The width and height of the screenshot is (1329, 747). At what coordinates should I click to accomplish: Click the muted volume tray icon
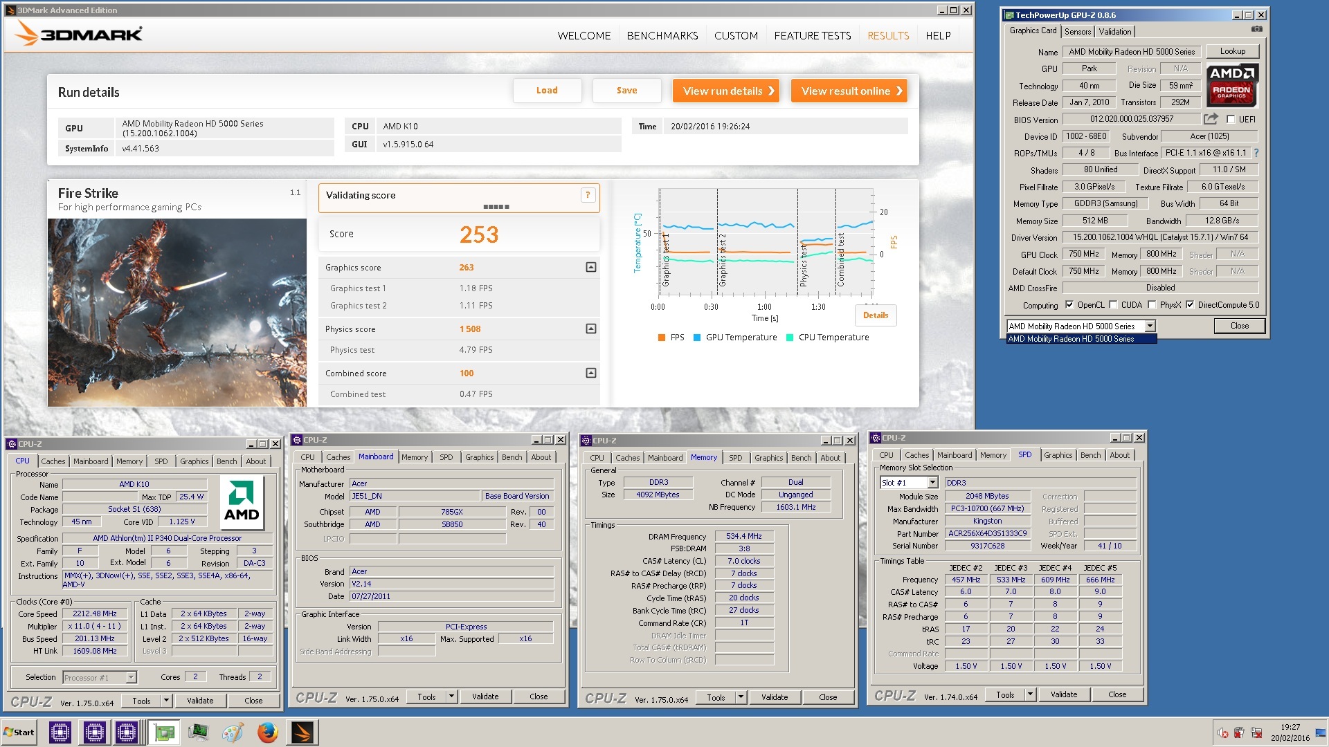(x=1223, y=733)
